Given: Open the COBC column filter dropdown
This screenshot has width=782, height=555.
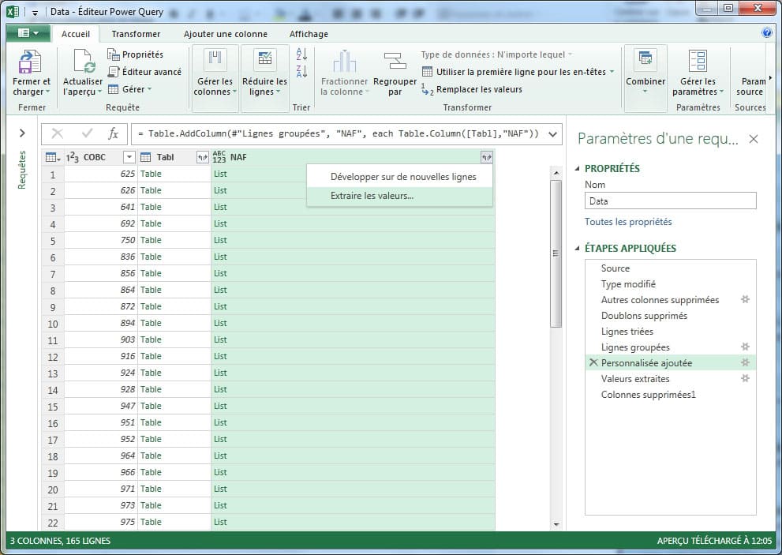Looking at the screenshot, I should (129, 157).
